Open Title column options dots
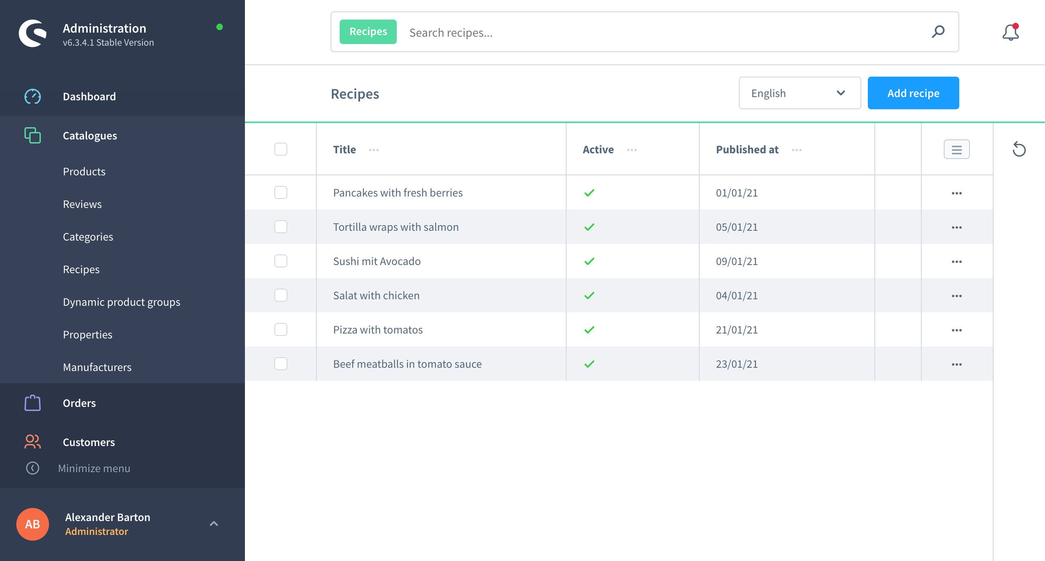This screenshot has height=561, width=1045. click(374, 150)
